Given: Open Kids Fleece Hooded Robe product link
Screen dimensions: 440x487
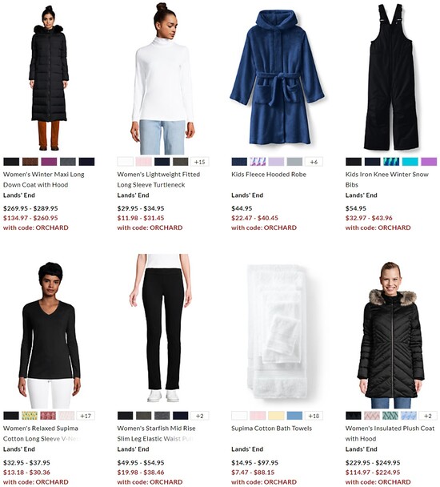Looking at the screenshot, I should click(269, 175).
